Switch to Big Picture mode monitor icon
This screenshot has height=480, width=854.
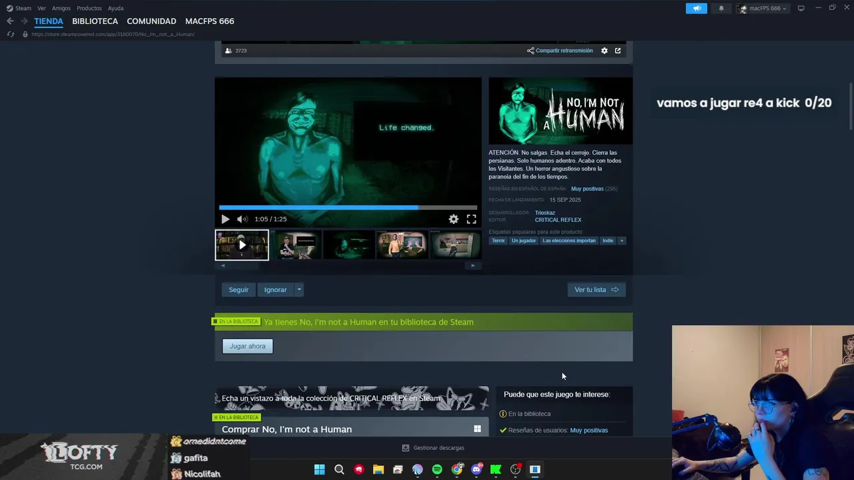click(x=801, y=8)
